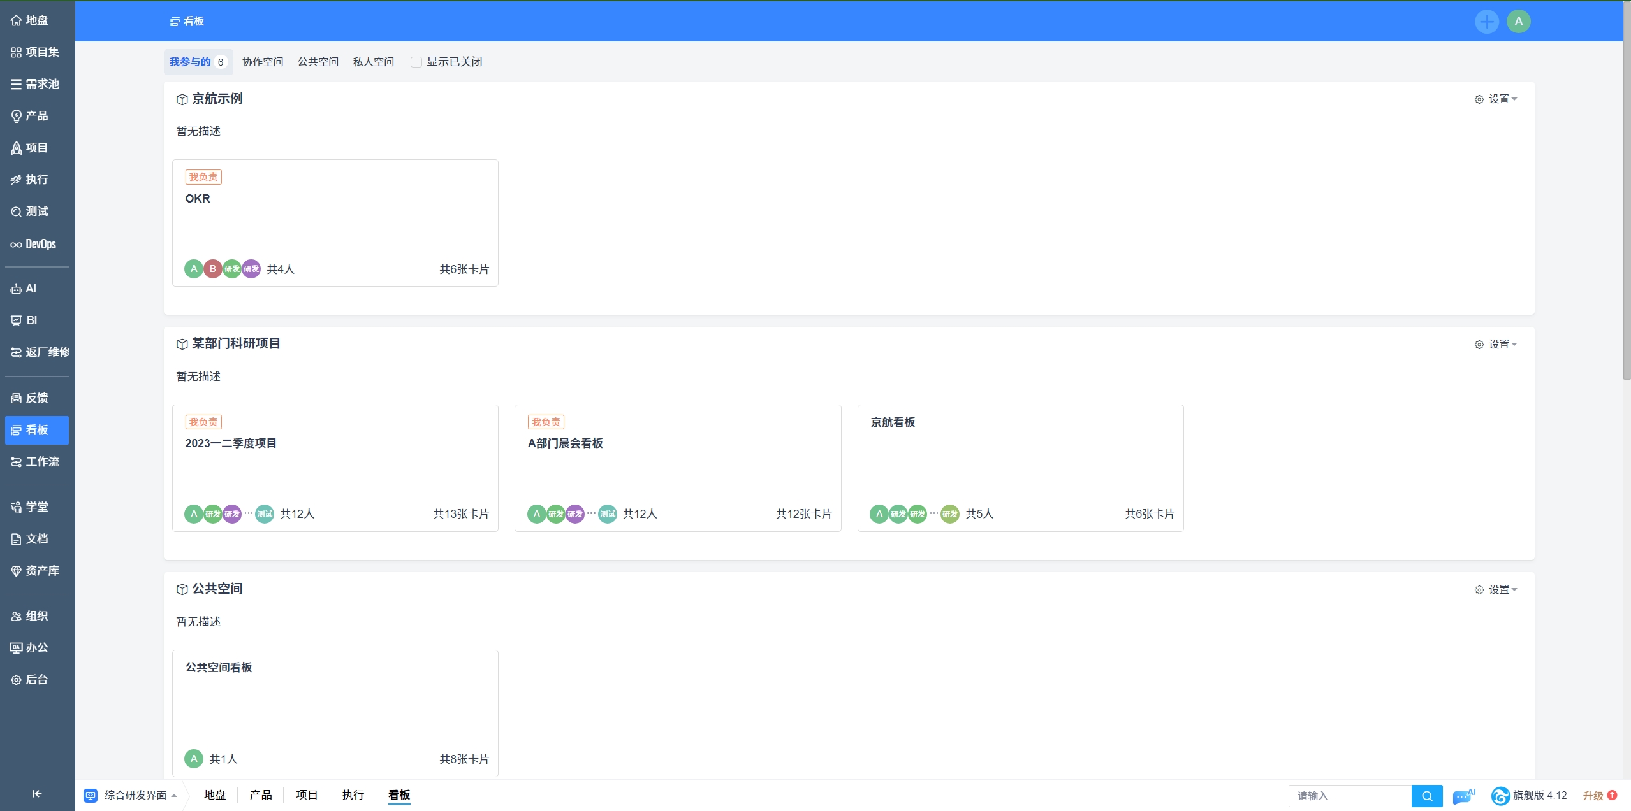
Task: Enable 显示已关闭 checkbox
Action: (x=416, y=62)
